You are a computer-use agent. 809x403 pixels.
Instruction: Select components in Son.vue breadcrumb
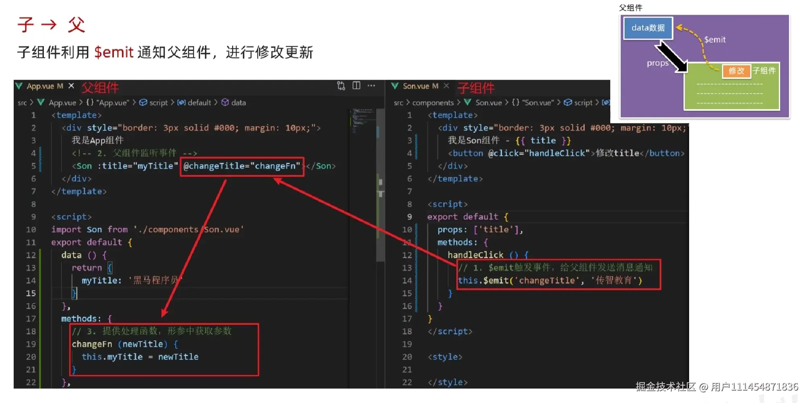pos(433,103)
